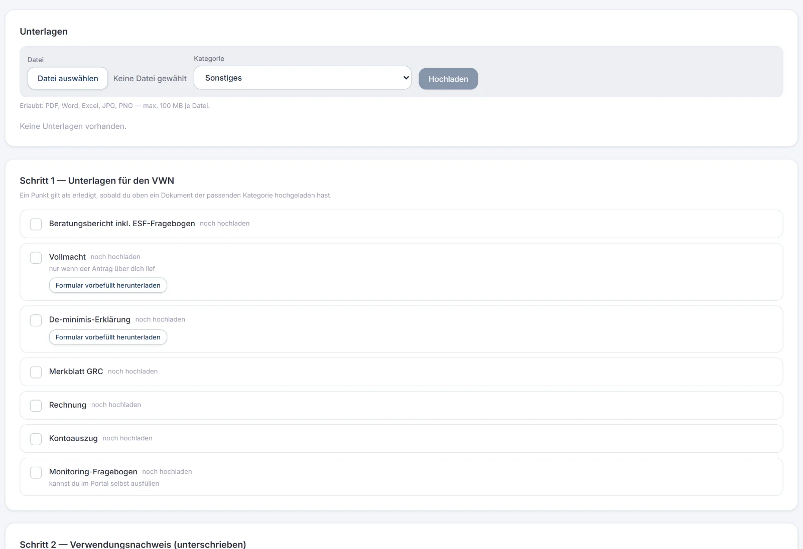The width and height of the screenshot is (803, 549).
Task: Click 'noch hochladen' next to Kontoauszug
Action: [127, 438]
